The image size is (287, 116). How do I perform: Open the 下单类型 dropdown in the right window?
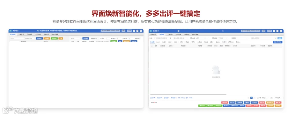coord(223,38)
